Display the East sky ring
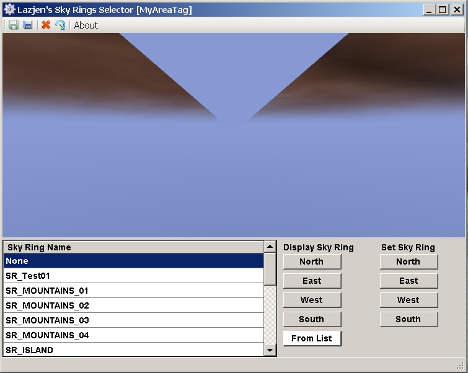Image resolution: width=468 pixels, height=373 pixels. [x=312, y=281]
